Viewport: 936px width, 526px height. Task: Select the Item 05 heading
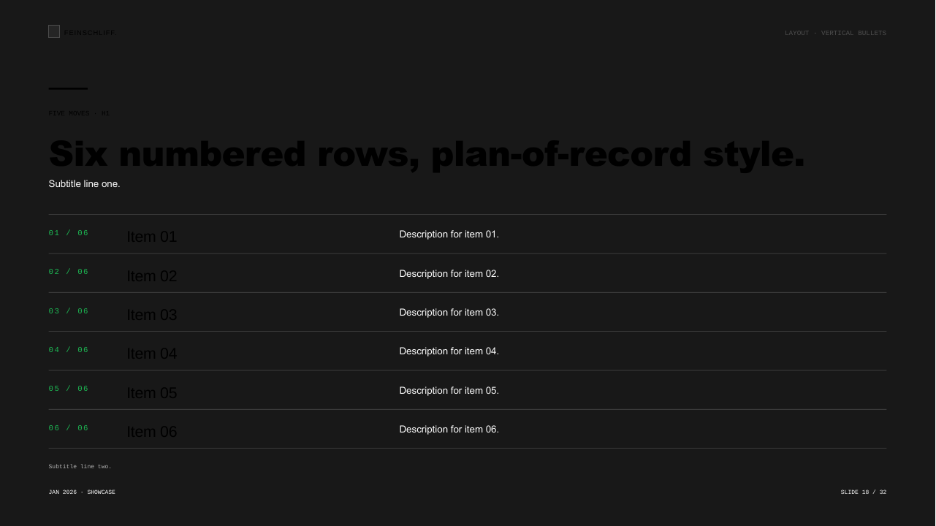[x=152, y=393]
